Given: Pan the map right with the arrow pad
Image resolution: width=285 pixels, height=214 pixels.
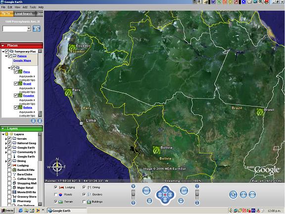Looking at the screenshot, I should pyautogui.click(x=170, y=195).
